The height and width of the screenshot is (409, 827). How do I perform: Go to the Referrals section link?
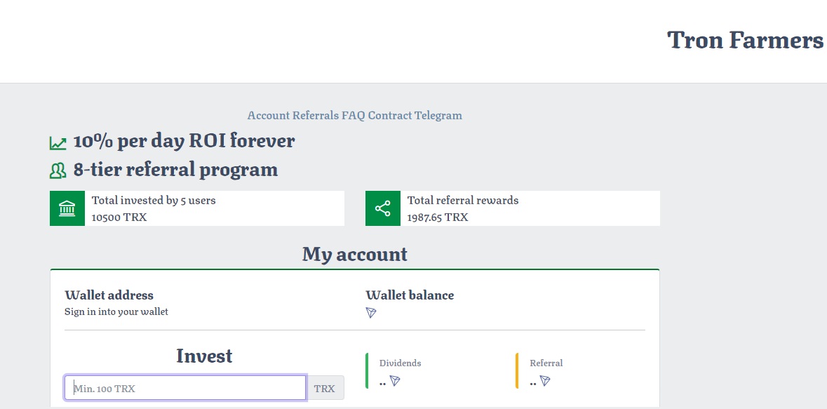pos(316,115)
